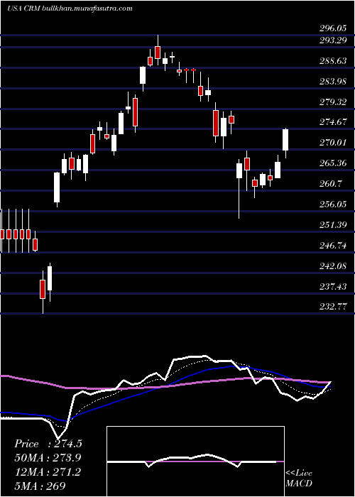Click the 246.74 price level label
The image size is (355, 497).
click(333, 246)
